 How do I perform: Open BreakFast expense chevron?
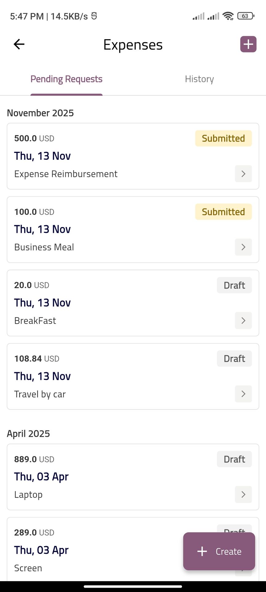pos(243,321)
